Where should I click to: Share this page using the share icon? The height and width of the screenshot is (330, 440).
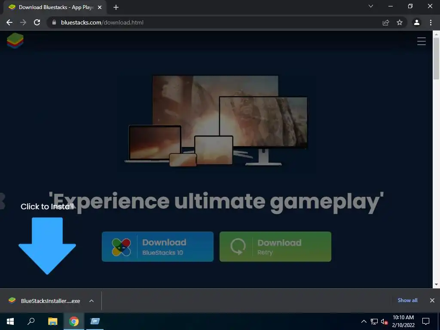(386, 22)
